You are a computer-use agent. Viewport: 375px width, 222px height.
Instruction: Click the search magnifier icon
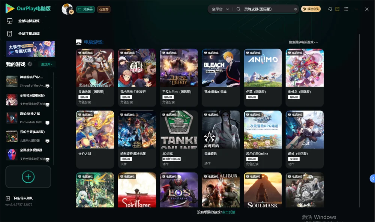[x=238, y=9]
